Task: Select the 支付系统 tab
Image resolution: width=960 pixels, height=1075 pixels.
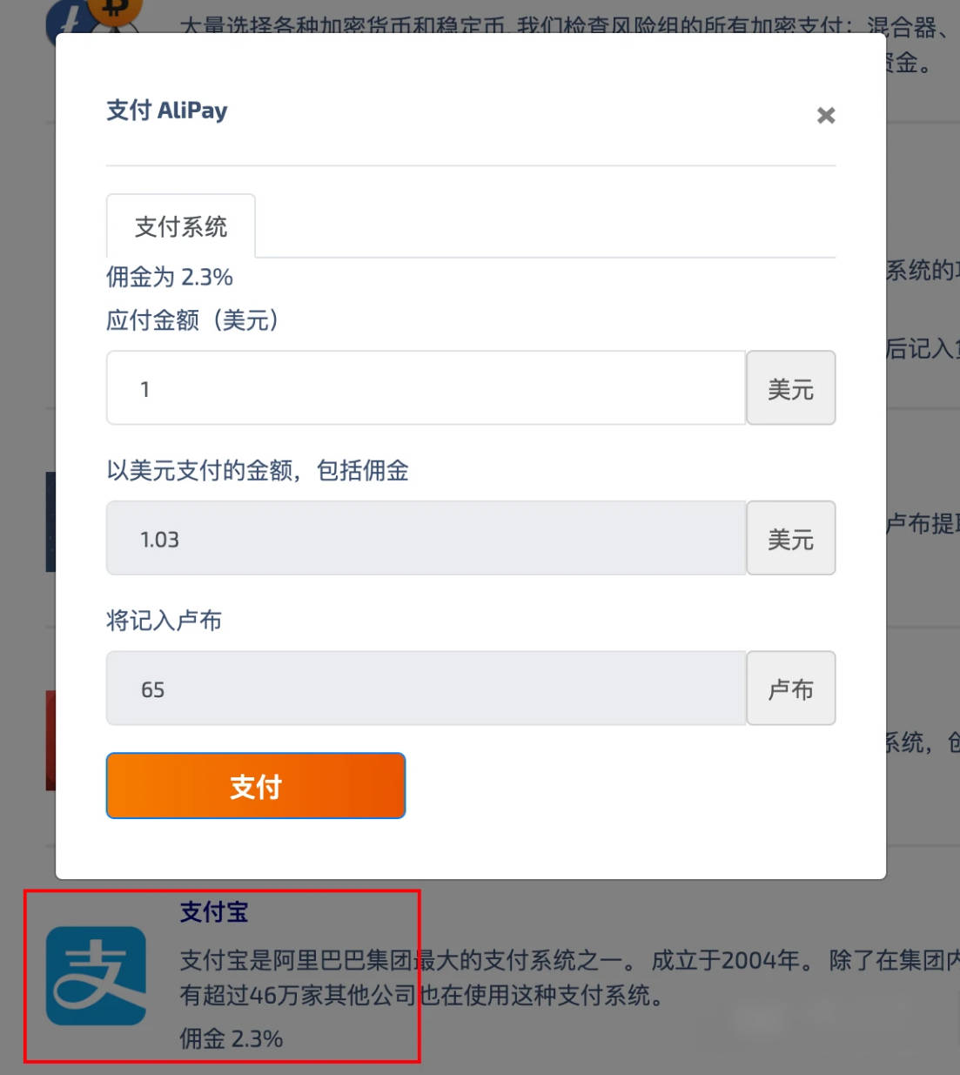Action: click(x=181, y=226)
